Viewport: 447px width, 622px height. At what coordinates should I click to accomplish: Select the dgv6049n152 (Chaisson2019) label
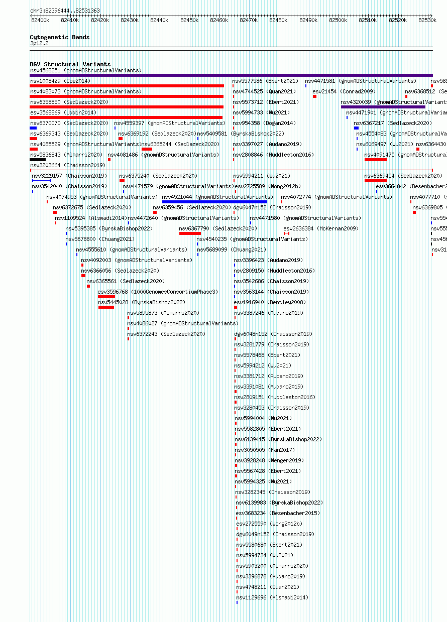pos(275,534)
